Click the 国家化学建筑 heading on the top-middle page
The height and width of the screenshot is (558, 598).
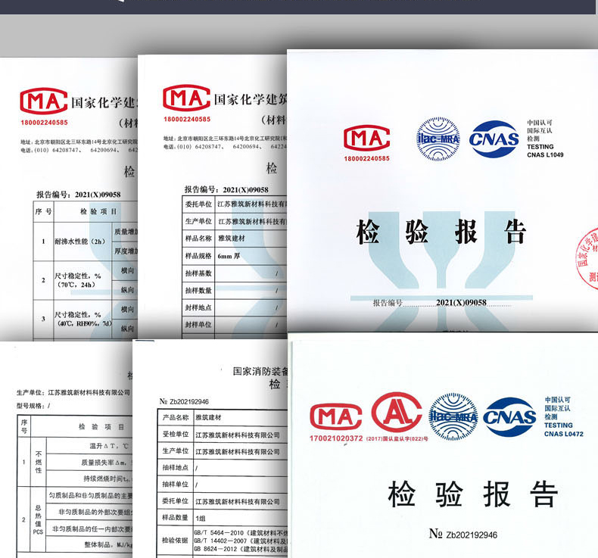click(x=251, y=99)
